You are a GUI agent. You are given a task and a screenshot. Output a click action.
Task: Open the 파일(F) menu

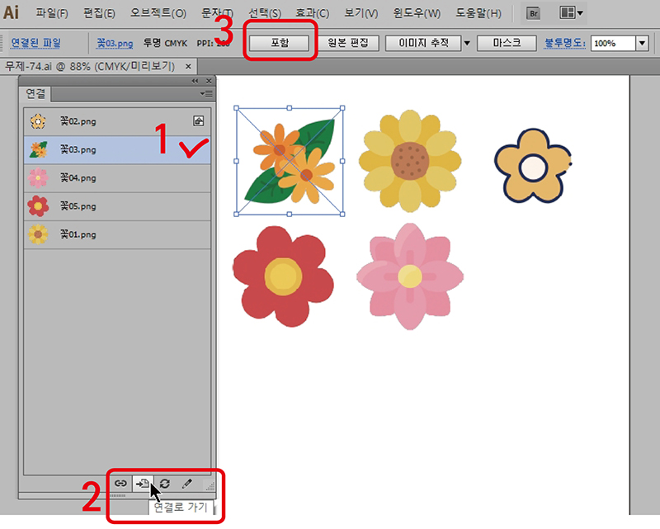52,13
